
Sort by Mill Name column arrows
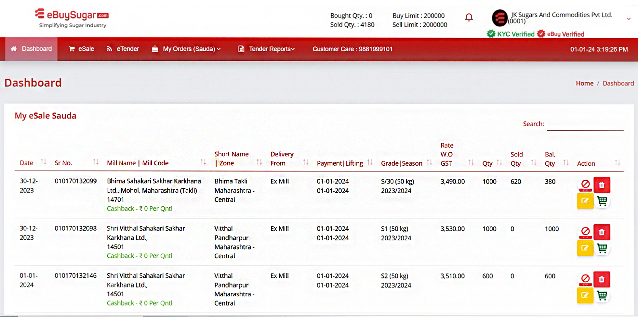pyautogui.click(x=203, y=162)
